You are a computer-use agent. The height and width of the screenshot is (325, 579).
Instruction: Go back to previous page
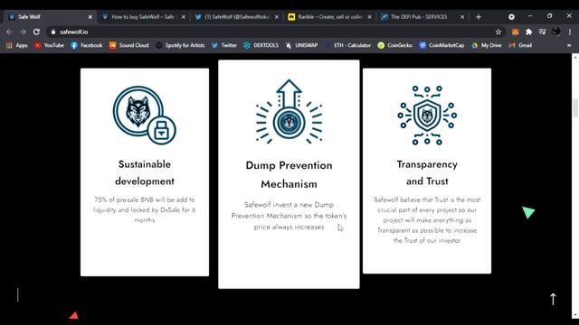pos(9,32)
